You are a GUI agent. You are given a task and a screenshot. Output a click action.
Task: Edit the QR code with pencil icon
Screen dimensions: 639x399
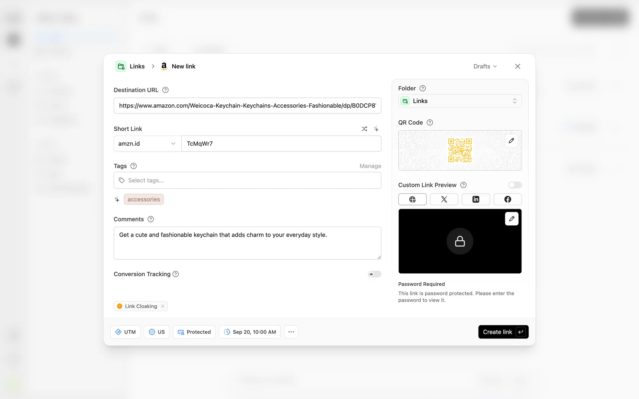(511, 141)
